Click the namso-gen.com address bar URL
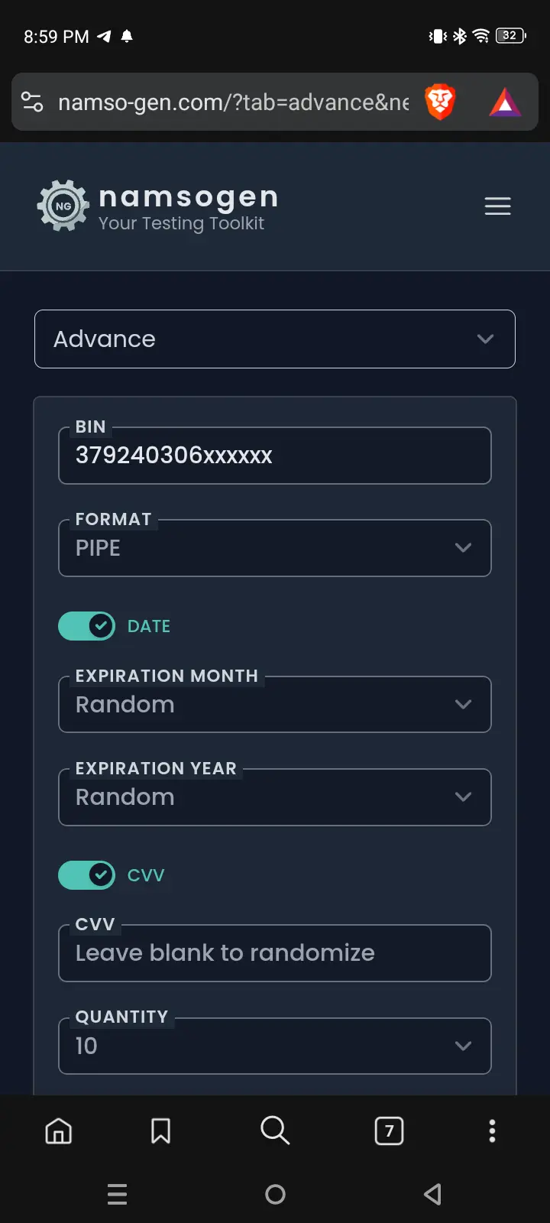 point(234,102)
